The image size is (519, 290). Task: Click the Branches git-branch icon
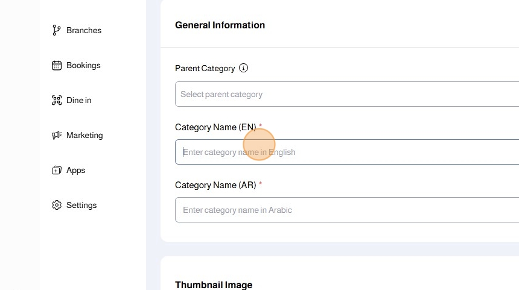[57, 30]
